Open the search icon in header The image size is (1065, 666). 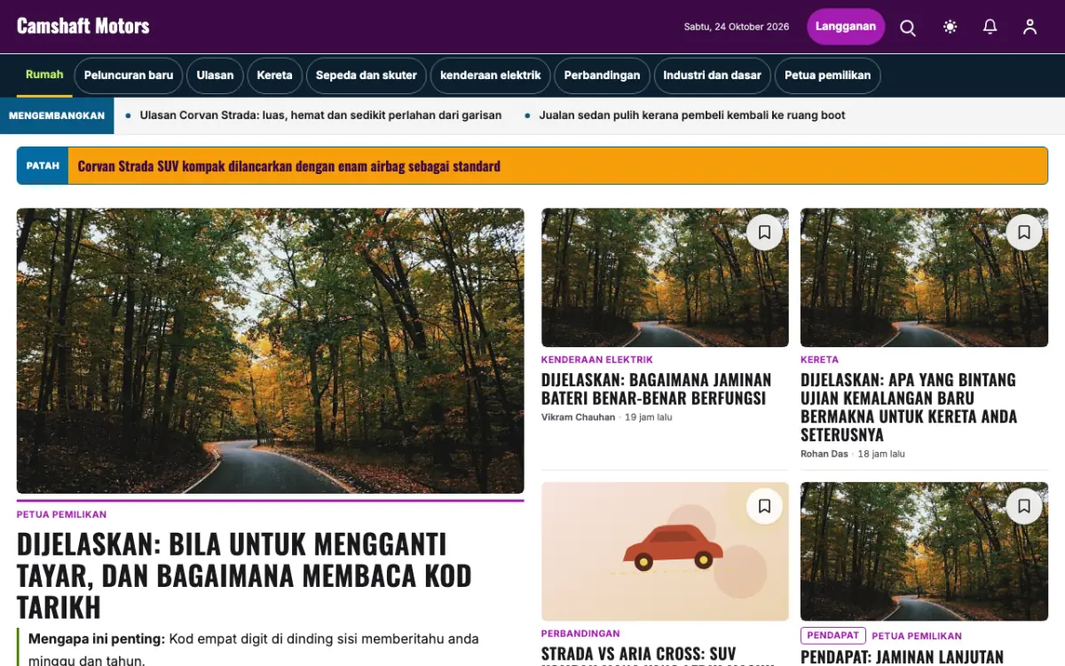pos(908,27)
